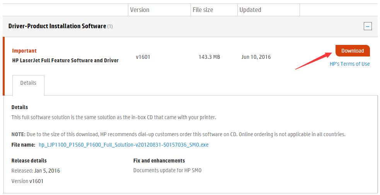Click the Version column header
380x195 pixels.
coord(140,10)
